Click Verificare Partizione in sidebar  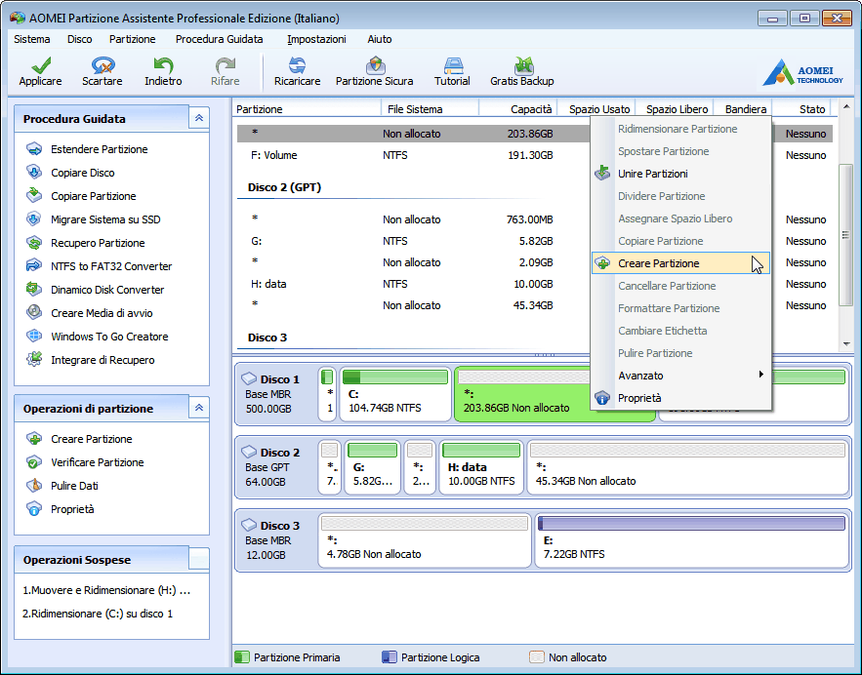97,462
